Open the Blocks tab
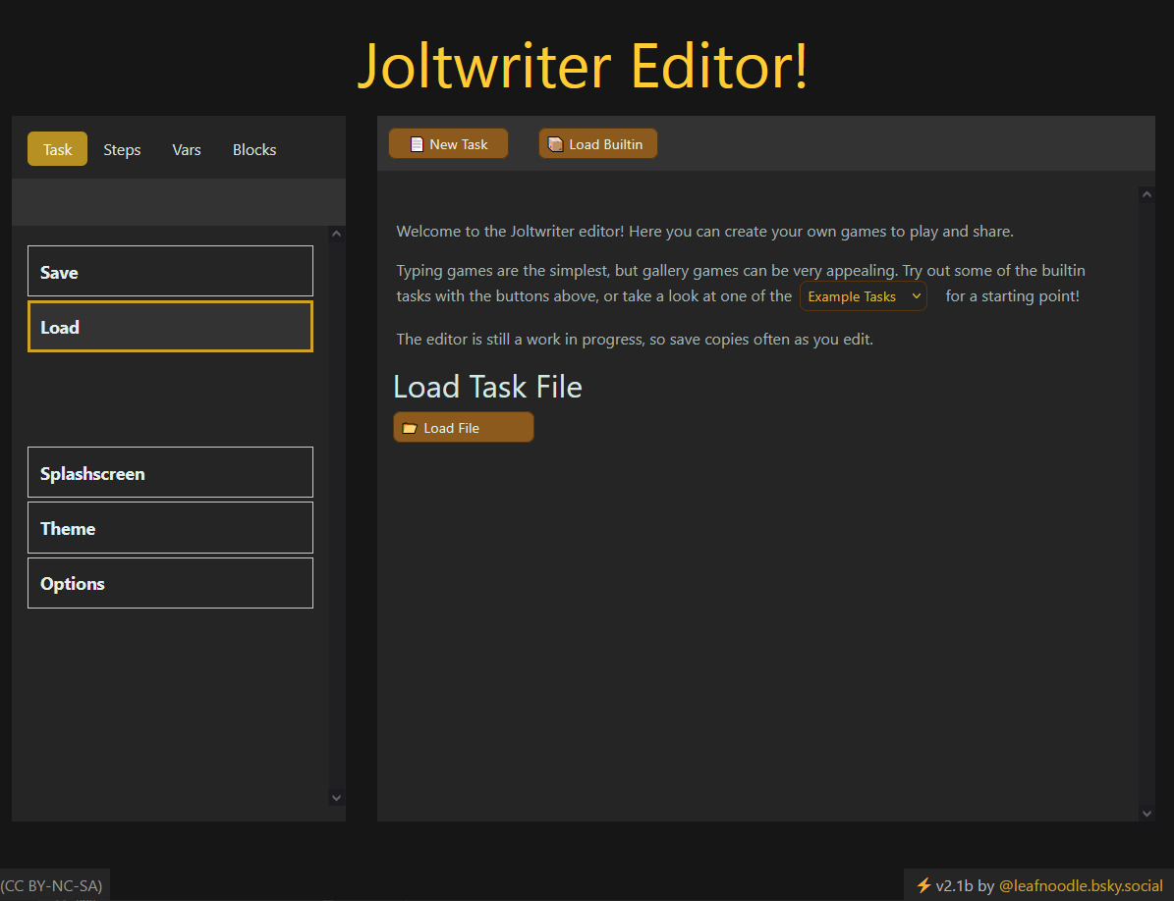The image size is (1174, 901). pyautogui.click(x=254, y=149)
